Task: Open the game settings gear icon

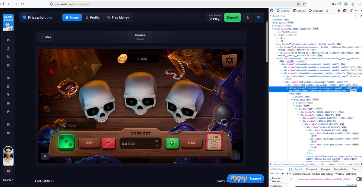Action: [x=229, y=60]
